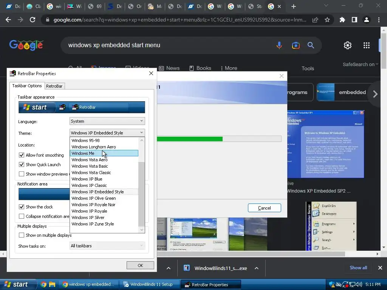
Task: Toggle Show the clock checkbox
Action: point(22,207)
